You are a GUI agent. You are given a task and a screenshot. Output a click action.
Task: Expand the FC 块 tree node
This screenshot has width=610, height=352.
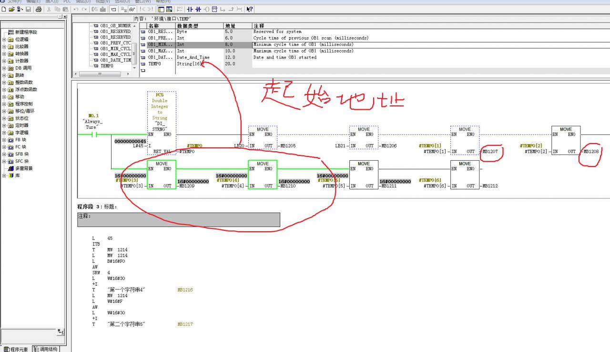[x=4, y=146]
